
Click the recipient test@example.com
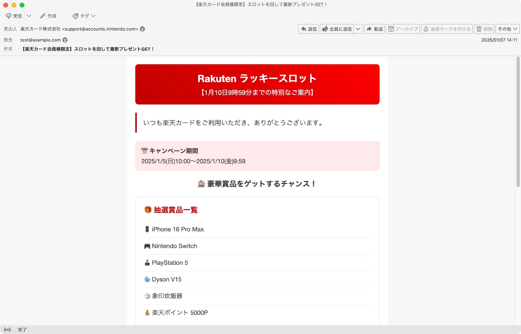pos(41,40)
